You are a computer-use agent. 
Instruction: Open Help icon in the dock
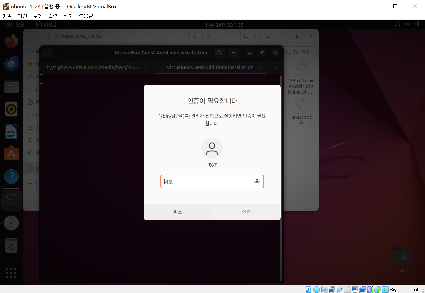click(x=11, y=177)
